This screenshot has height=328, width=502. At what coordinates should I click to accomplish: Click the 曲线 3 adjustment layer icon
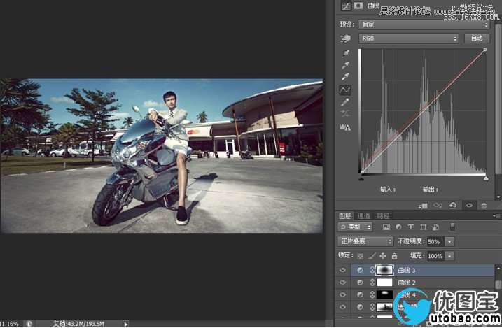tap(360, 271)
